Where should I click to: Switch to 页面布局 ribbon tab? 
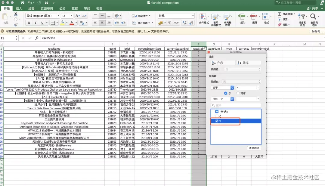47,8
